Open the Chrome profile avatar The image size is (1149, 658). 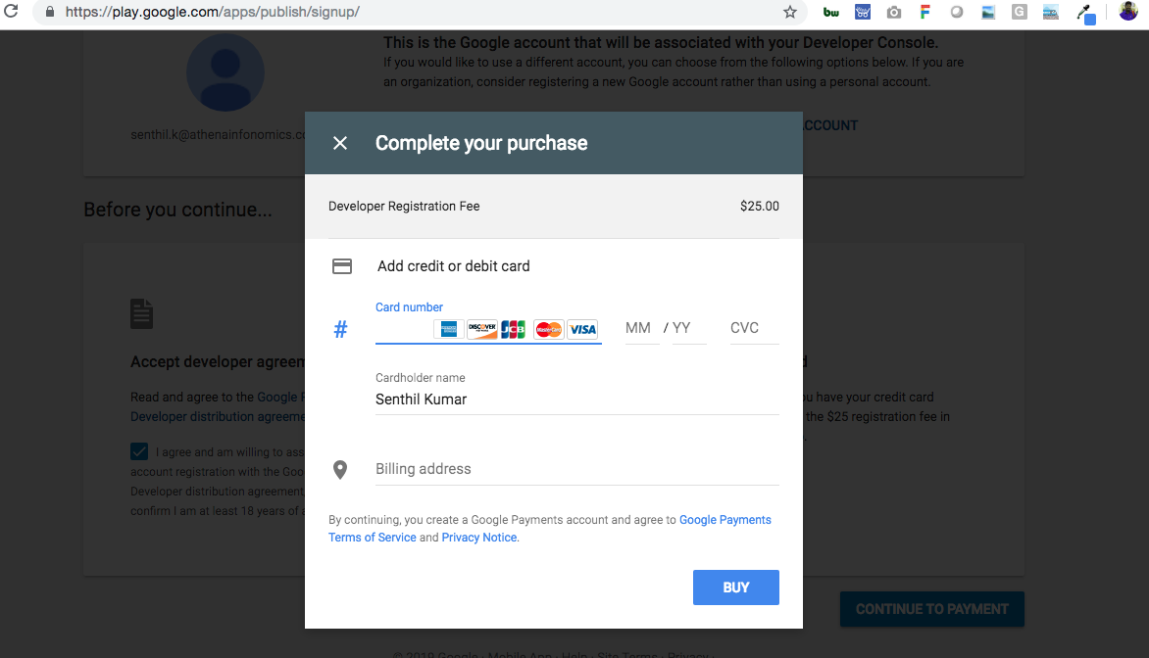pos(1128,11)
